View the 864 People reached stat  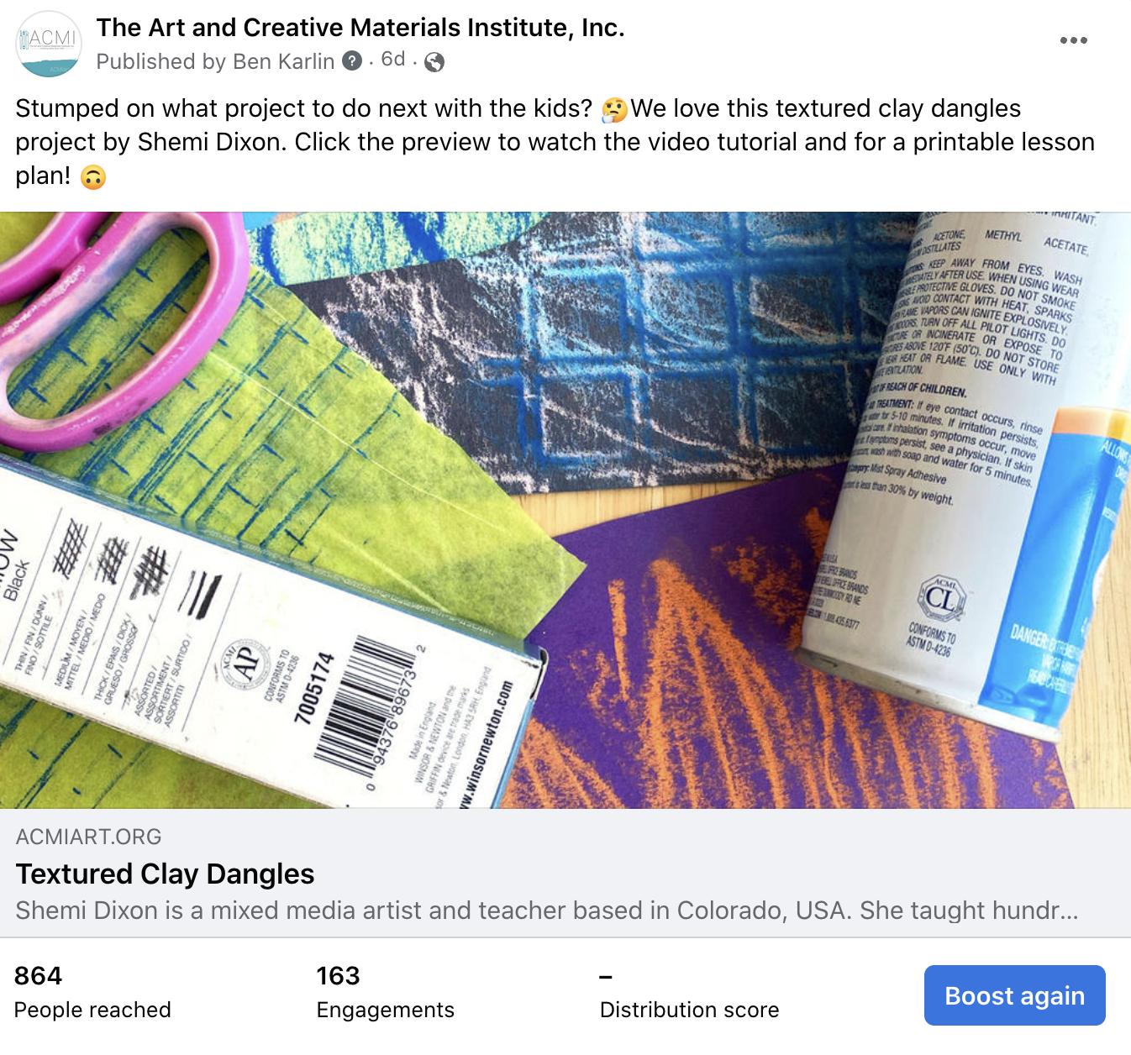pos(92,991)
